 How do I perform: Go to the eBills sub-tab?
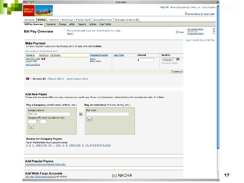tap(72, 24)
